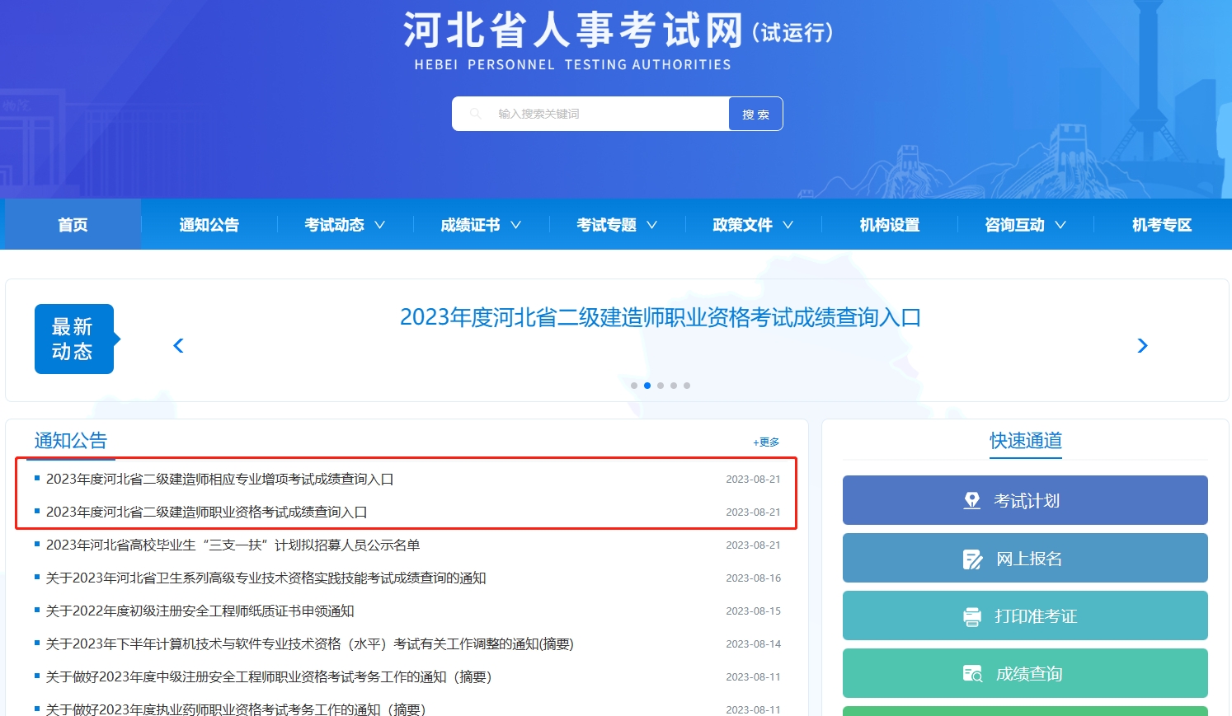This screenshot has height=716, width=1232.
Task: Select the first carousel dot indicator
Action: [x=634, y=386]
